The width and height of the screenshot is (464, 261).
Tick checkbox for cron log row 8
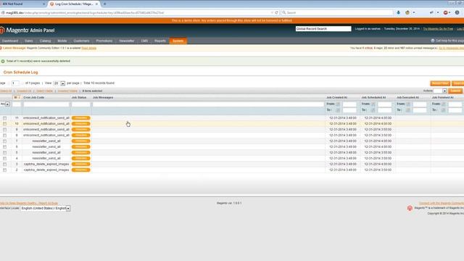tap(5, 136)
